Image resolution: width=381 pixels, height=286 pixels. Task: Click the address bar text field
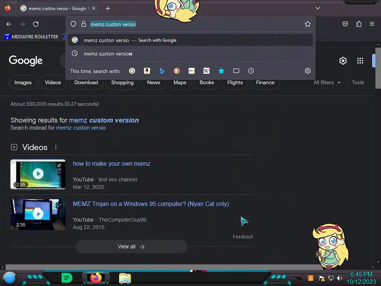tap(191, 24)
